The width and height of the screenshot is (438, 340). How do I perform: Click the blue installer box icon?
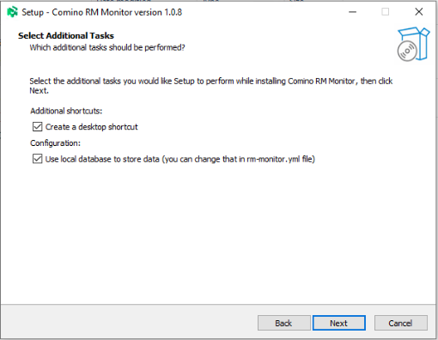pyautogui.click(x=414, y=44)
